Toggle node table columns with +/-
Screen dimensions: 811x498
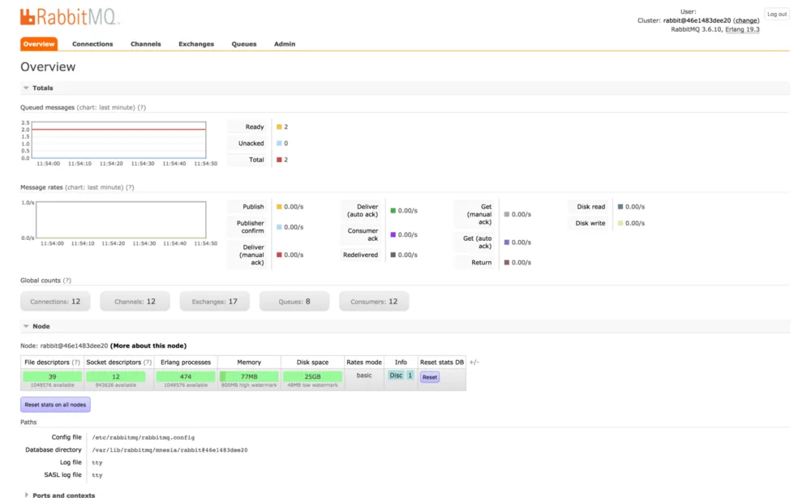pos(474,362)
